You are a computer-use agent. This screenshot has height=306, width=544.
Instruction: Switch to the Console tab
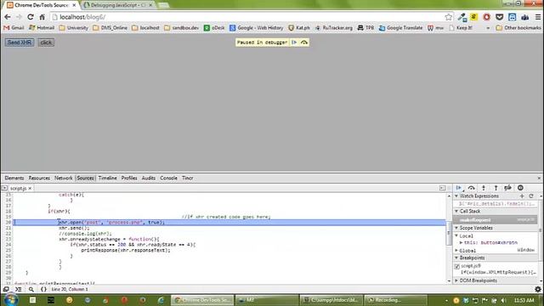(x=168, y=178)
